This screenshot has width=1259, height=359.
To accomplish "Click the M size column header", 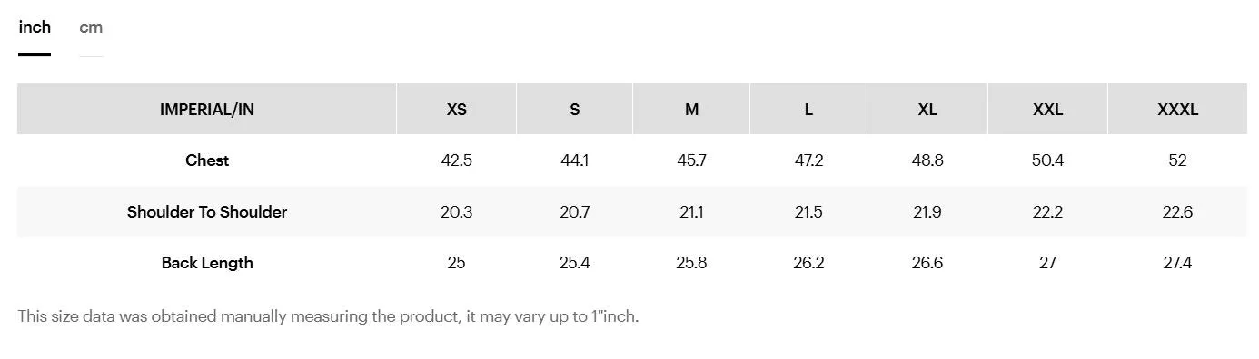I will (x=692, y=110).
